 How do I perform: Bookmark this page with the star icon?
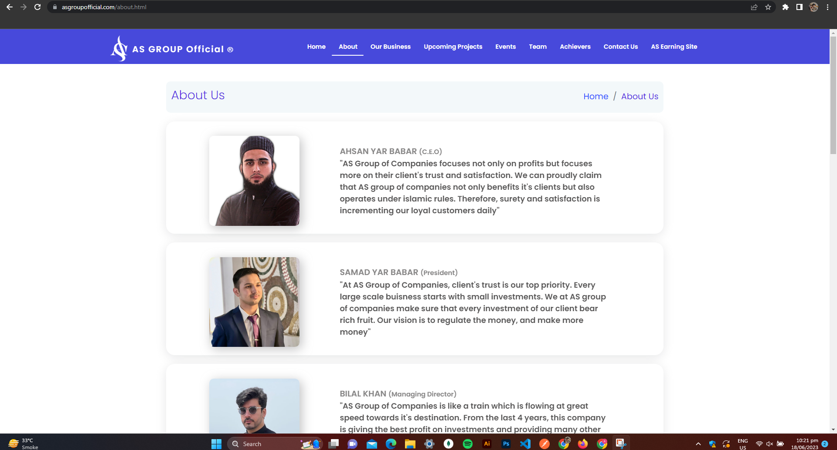pos(768,7)
